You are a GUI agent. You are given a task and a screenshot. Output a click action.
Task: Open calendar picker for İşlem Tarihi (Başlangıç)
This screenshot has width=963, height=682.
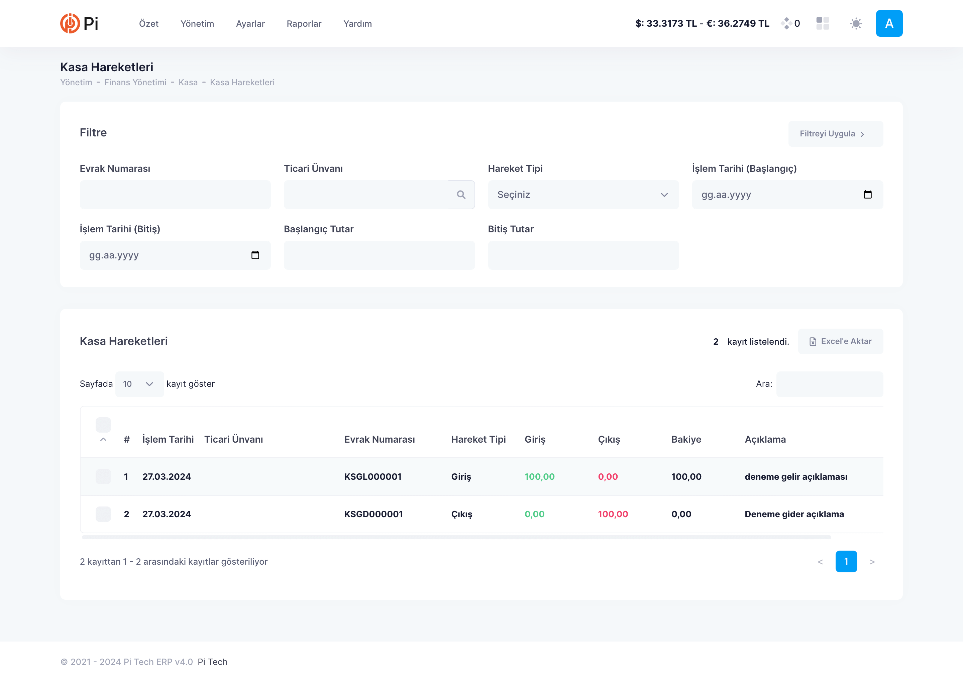[x=868, y=195]
